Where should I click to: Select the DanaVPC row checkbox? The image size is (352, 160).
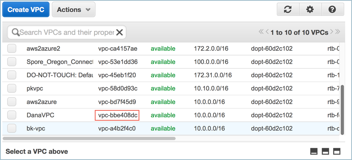tap(12, 115)
